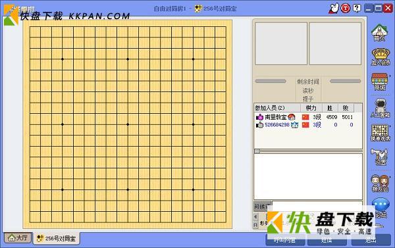Viewport: 395px width, 248px height.
Task: Click the right player avatar panel
Action: point(335,43)
